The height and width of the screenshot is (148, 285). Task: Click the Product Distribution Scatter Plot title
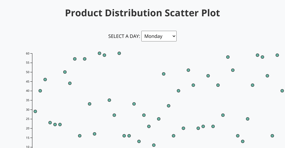click(x=142, y=13)
